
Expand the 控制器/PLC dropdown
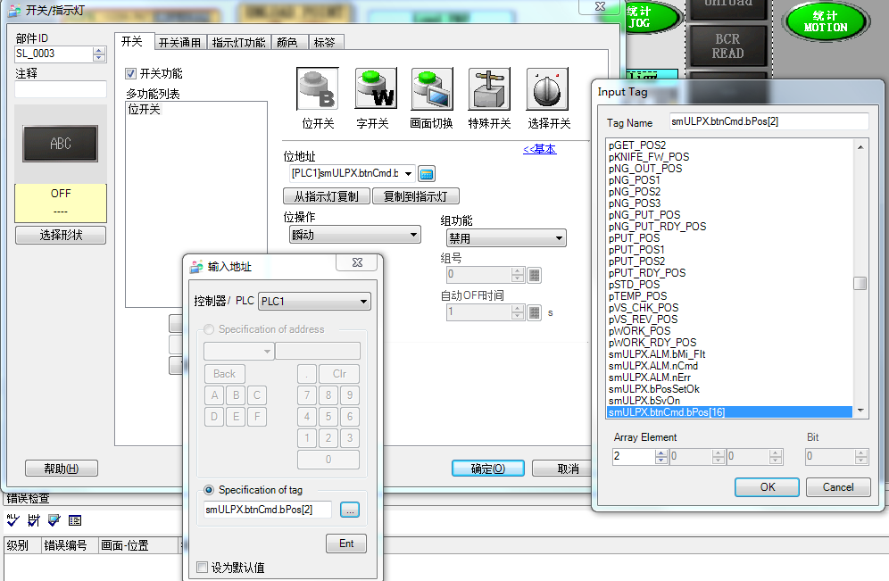pyautogui.click(x=314, y=302)
